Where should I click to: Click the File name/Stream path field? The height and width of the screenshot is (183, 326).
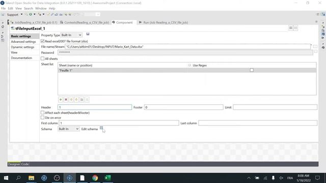pos(188,47)
